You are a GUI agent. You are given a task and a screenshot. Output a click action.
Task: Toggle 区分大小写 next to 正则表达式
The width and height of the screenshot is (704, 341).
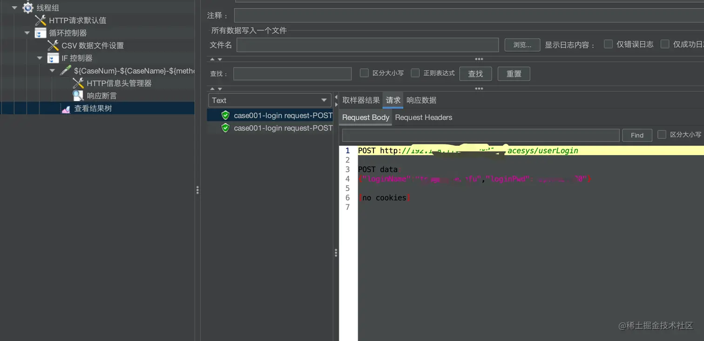tap(365, 73)
